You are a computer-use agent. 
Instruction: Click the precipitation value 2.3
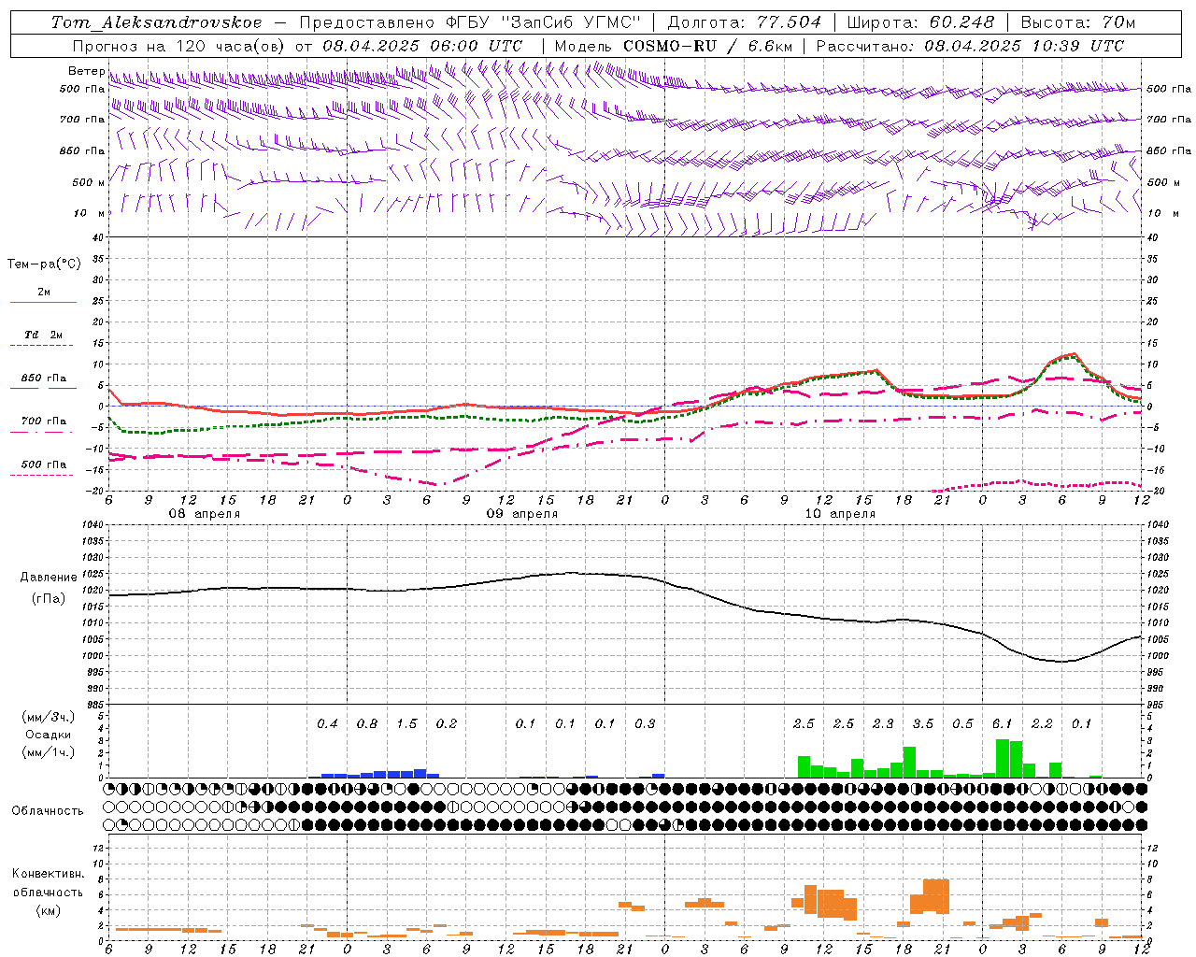click(883, 723)
